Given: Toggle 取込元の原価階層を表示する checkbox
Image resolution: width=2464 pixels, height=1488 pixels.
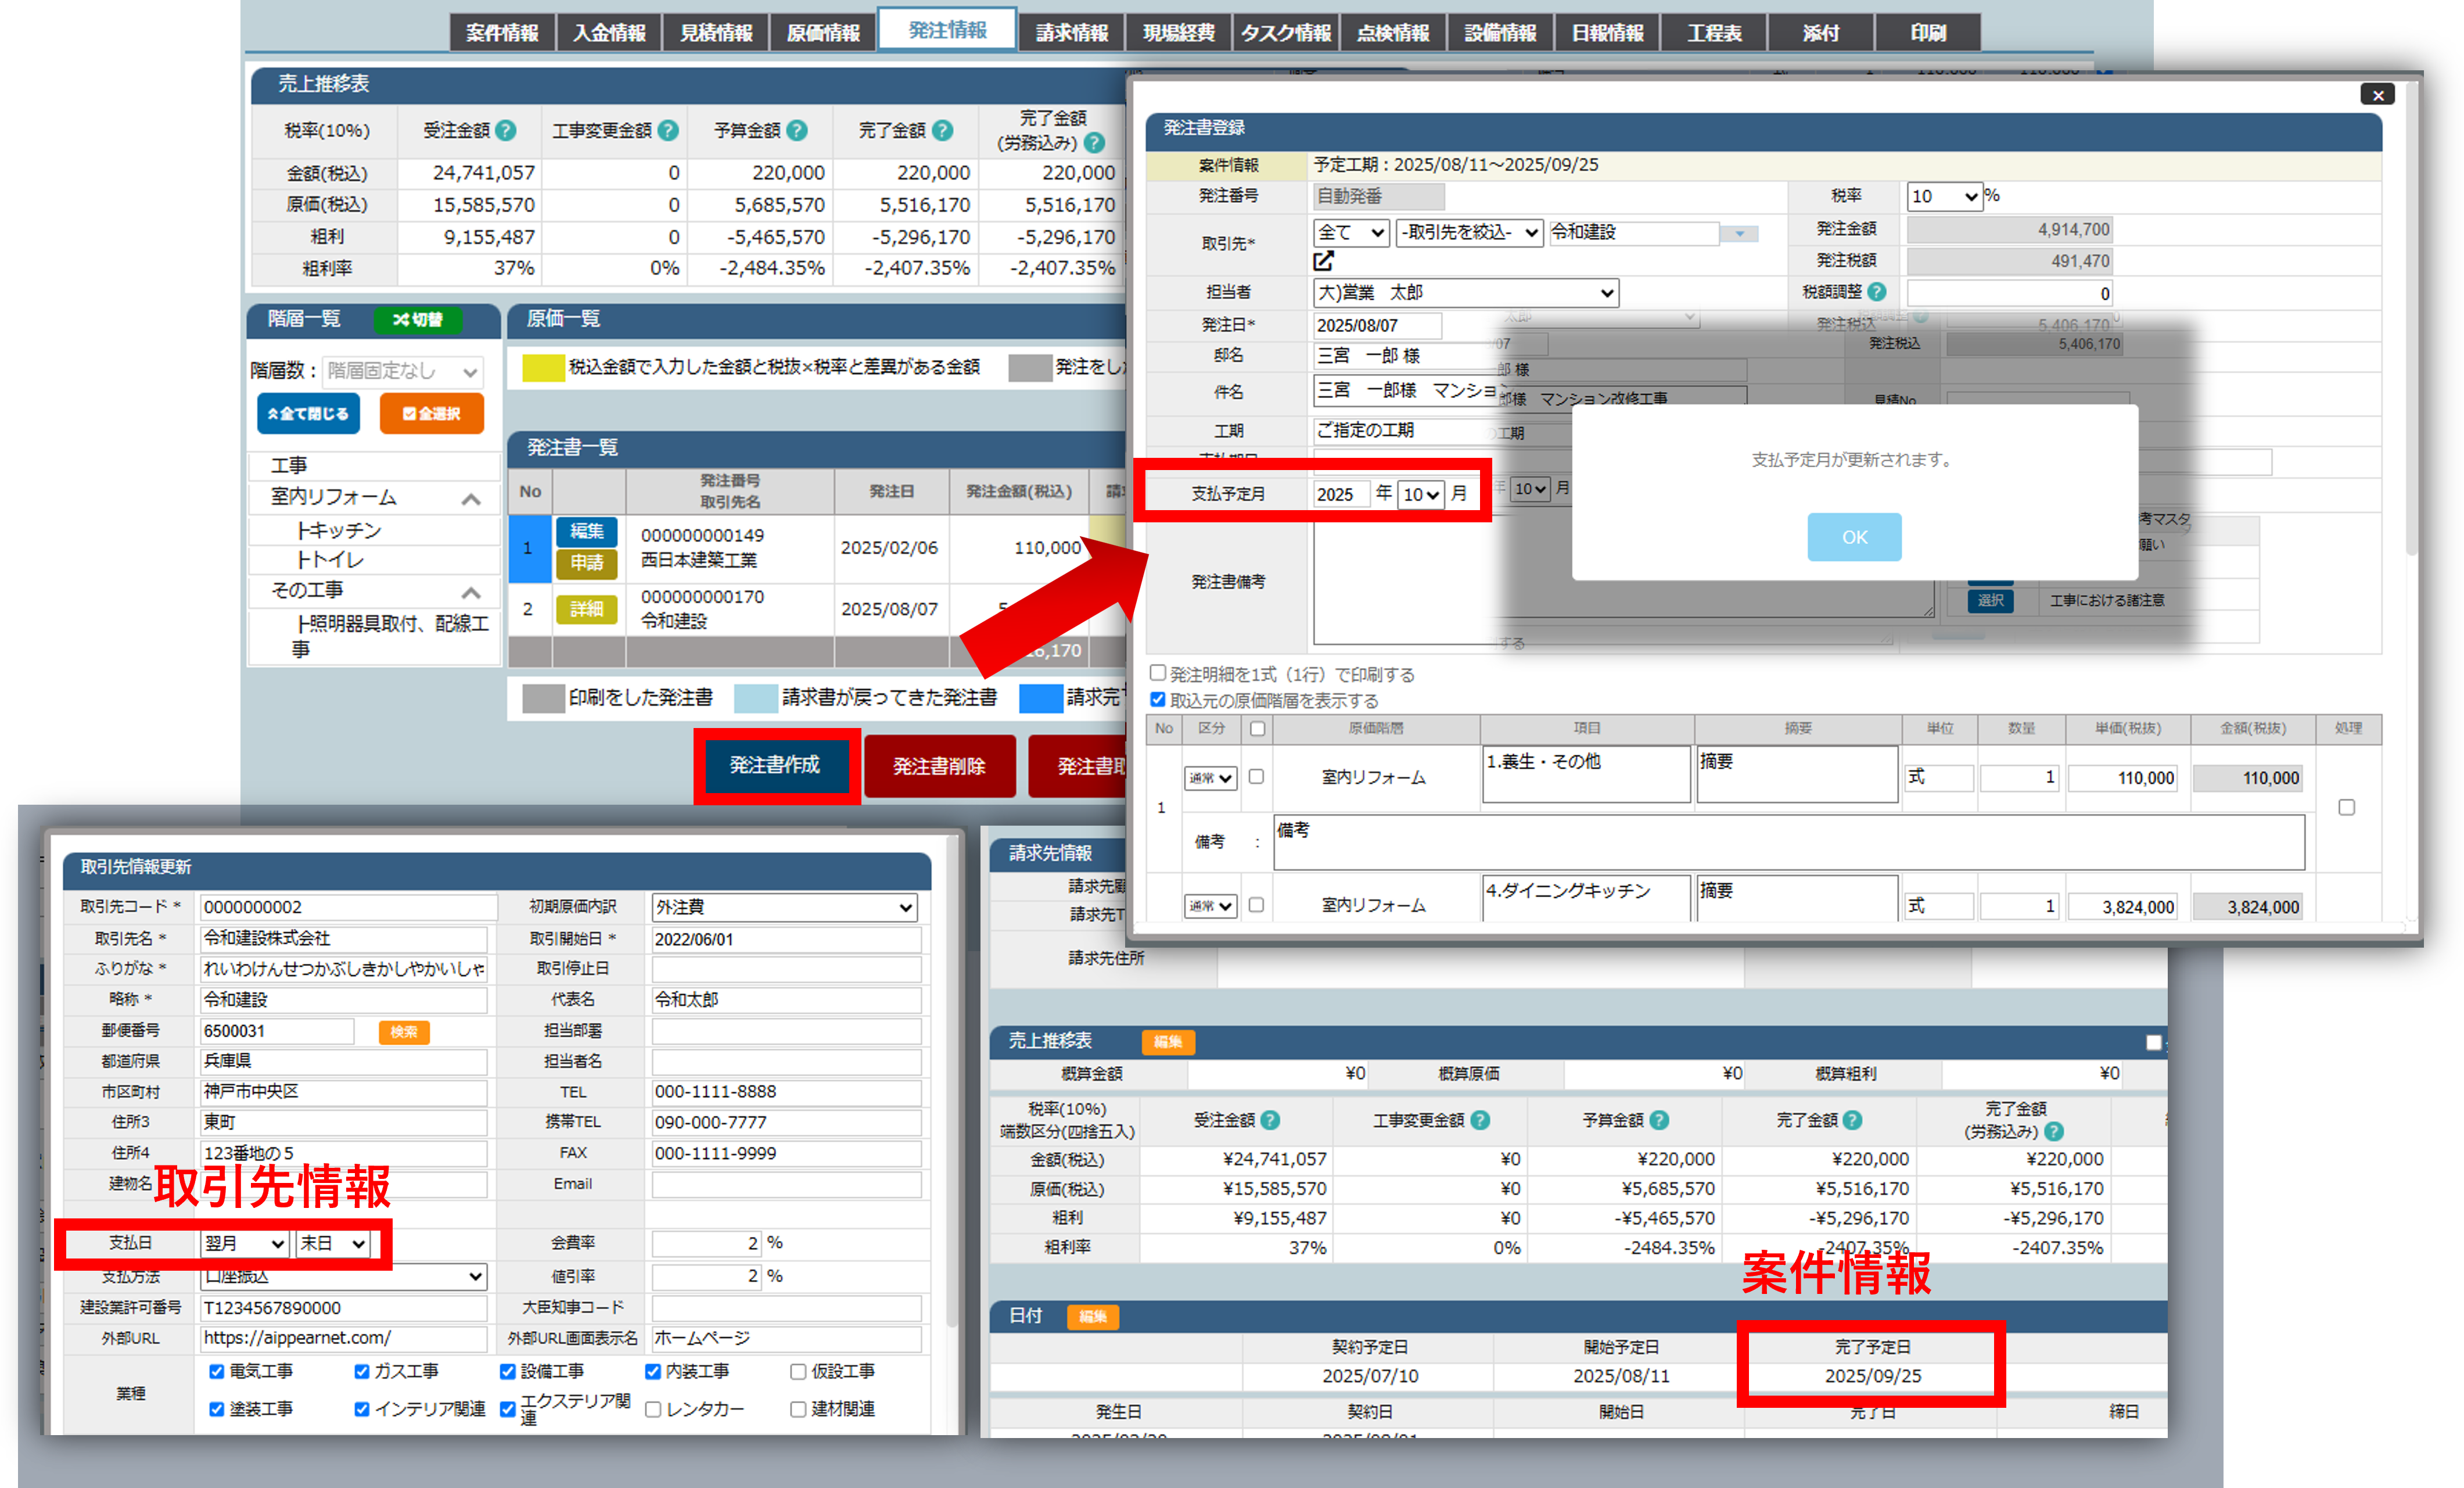Looking at the screenshot, I should pyautogui.click(x=1158, y=699).
